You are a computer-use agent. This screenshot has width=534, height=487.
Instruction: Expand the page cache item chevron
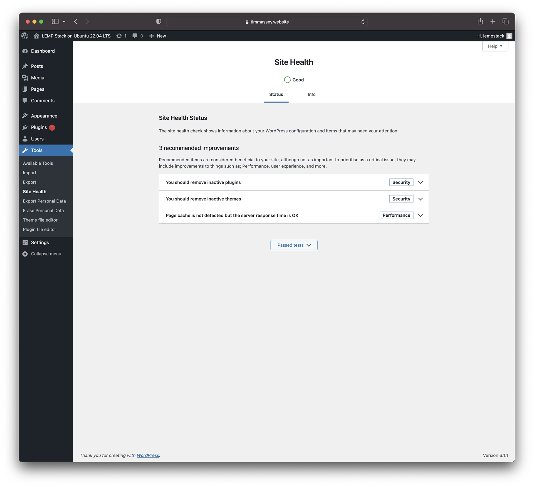pyautogui.click(x=421, y=216)
